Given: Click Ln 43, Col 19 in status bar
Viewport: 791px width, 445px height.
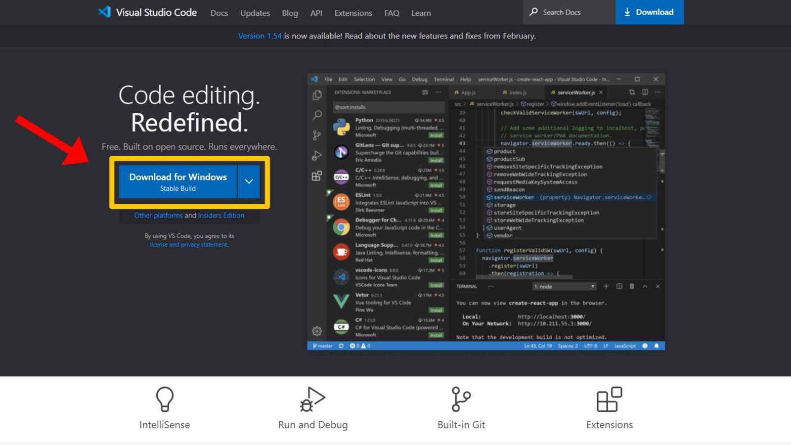Looking at the screenshot, I should [538, 346].
